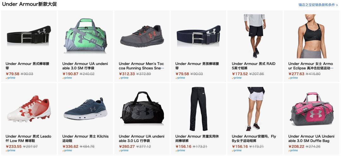Open the green Undeniable 3.0 SM duffle image
Screen dimensions: 341x156
pos(85,36)
